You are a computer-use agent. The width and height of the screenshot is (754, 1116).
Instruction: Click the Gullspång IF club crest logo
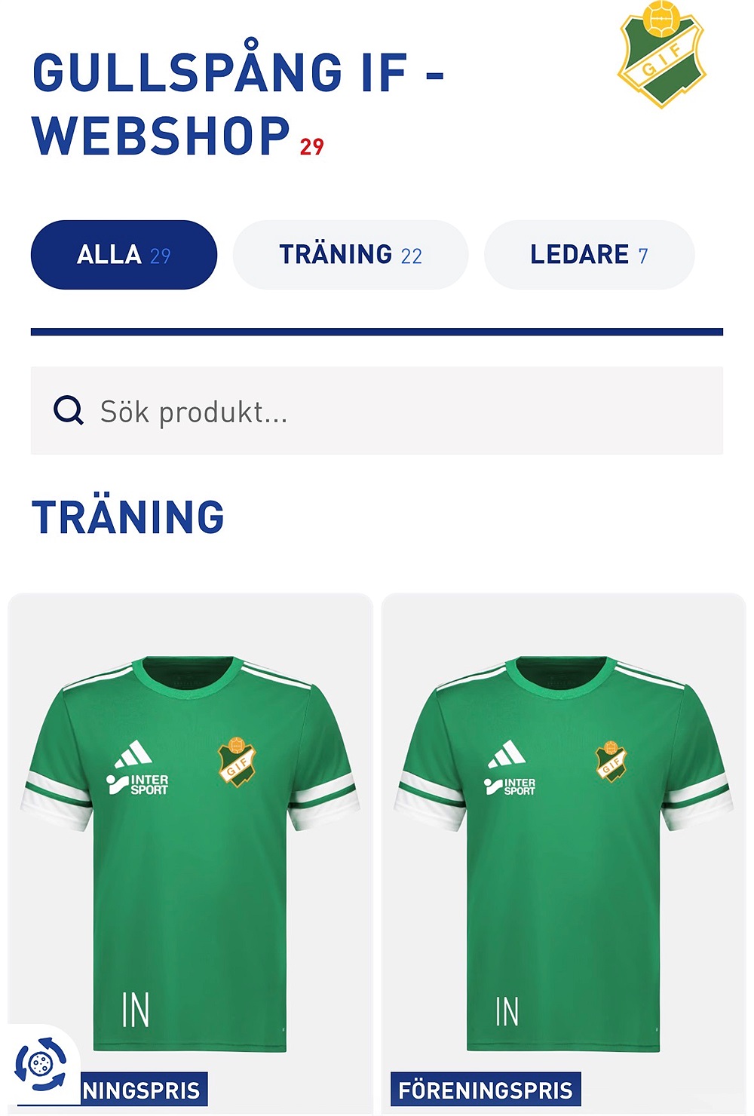point(661,54)
